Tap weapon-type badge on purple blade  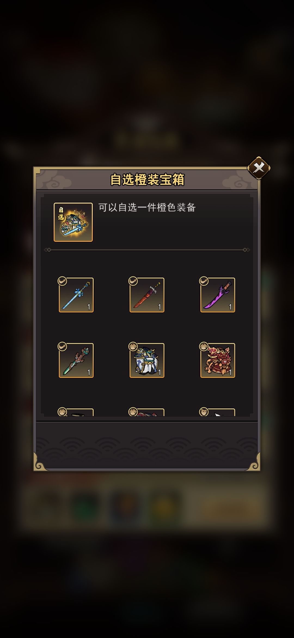pyautogui.click(x=204, y=281)
